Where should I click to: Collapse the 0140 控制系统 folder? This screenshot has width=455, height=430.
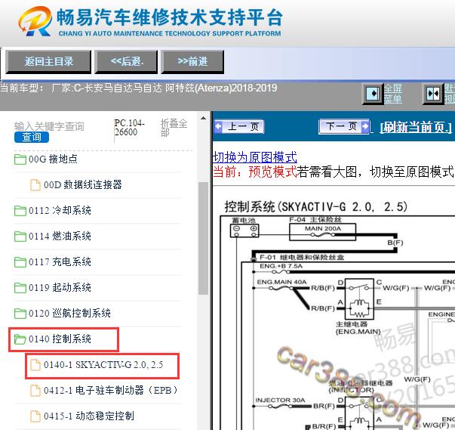[60, 339]
